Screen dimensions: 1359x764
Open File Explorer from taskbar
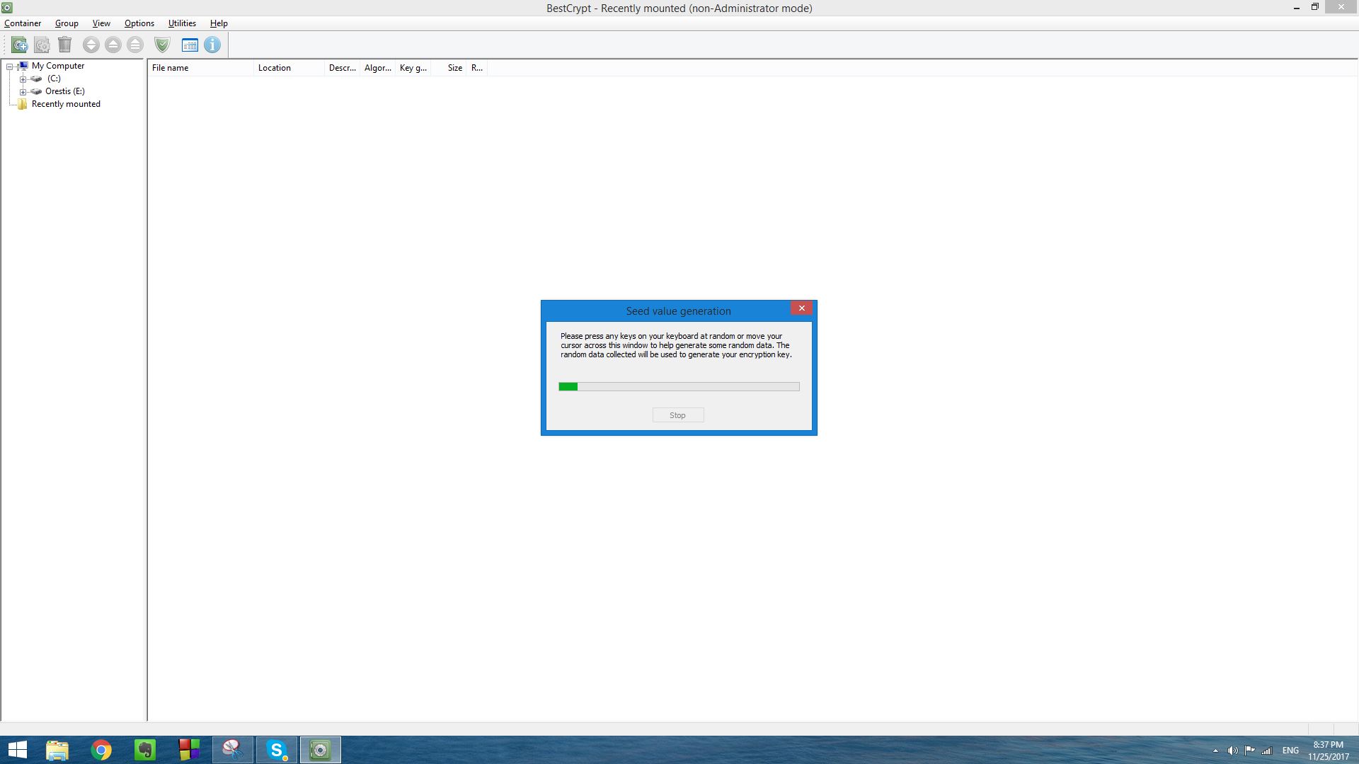[x=57, y=750]
